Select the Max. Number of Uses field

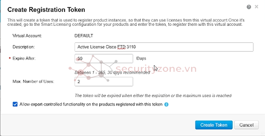(x=104, y=82)
